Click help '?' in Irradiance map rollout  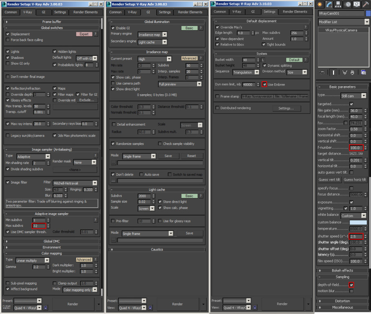pyautogui.click(x=201, y=58)
